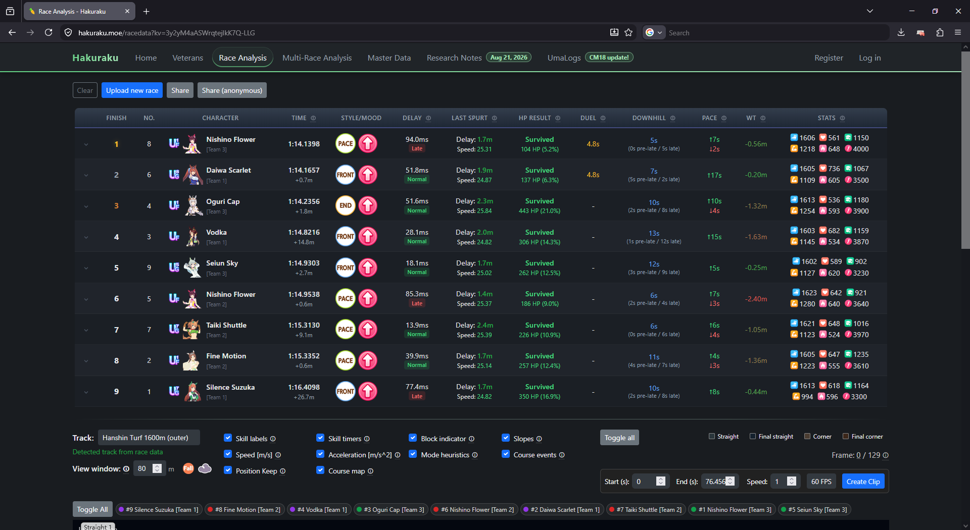Disable the Skill labels checkbox
Screen dimensions: 970x530
(x=228, y=438)
